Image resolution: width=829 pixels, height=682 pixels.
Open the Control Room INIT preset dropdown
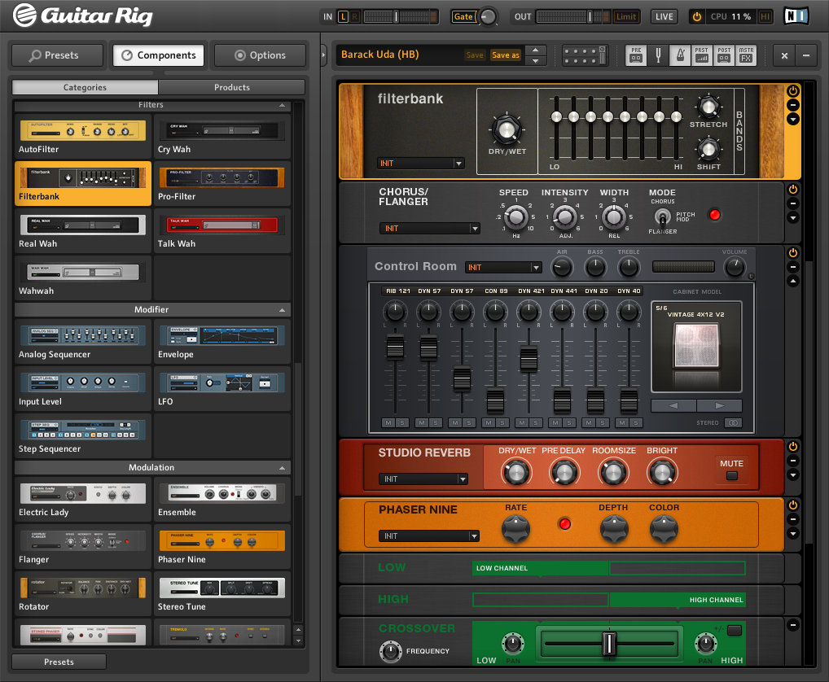[504, 267]
